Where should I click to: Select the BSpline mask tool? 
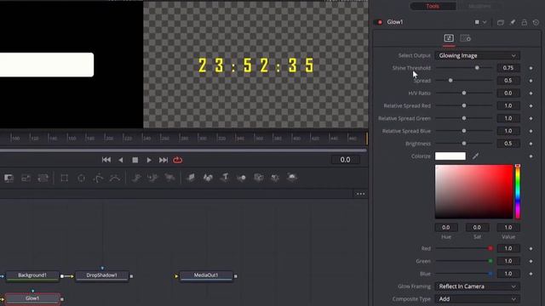(115, 178)
